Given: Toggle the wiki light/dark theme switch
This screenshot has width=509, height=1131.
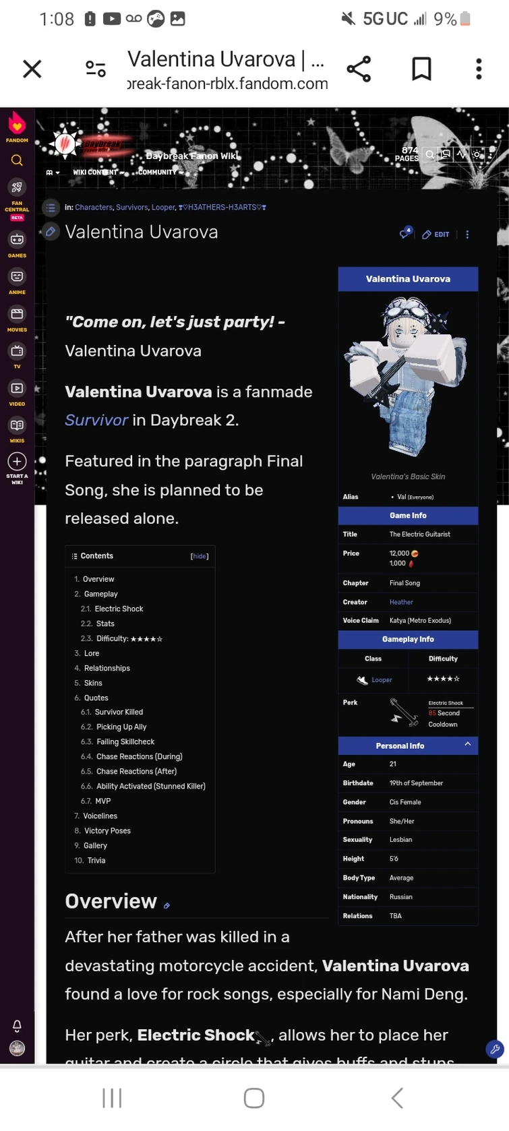Looking at the screenshot, I should tap(477, 154).
